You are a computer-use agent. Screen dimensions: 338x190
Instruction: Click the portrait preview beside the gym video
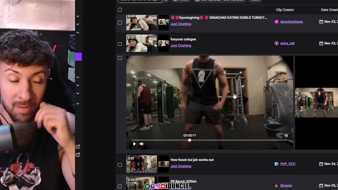pos(316,103)
